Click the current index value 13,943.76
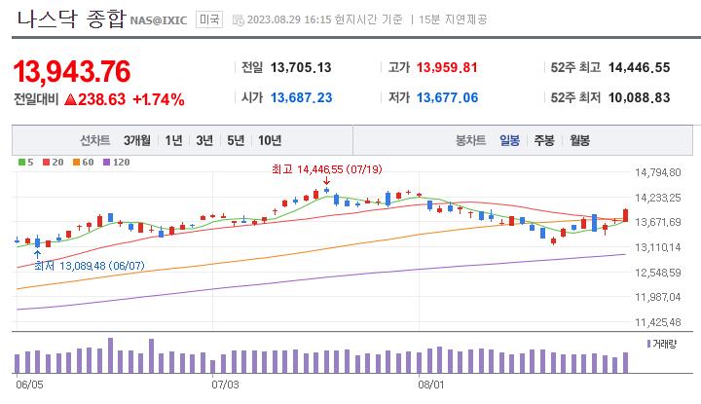Viewport: 701px width, 404px height. [72, 71]
